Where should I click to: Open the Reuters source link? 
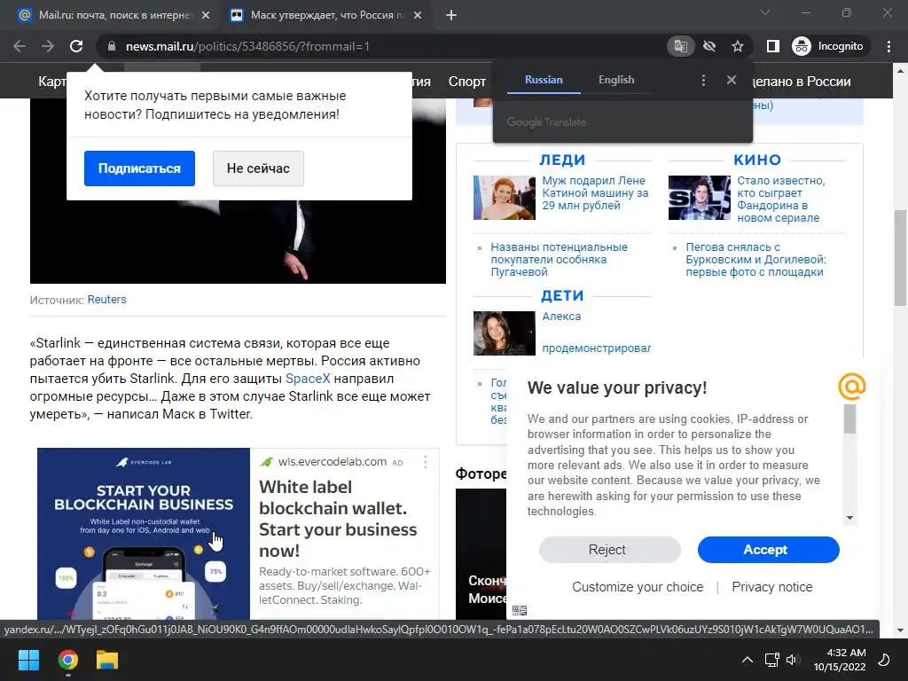pyautogui.click(x=106, y=300)
